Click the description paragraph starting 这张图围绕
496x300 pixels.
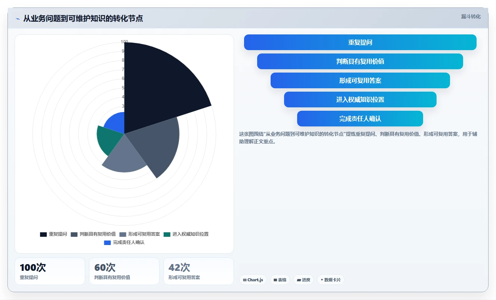tap(358, 138)
